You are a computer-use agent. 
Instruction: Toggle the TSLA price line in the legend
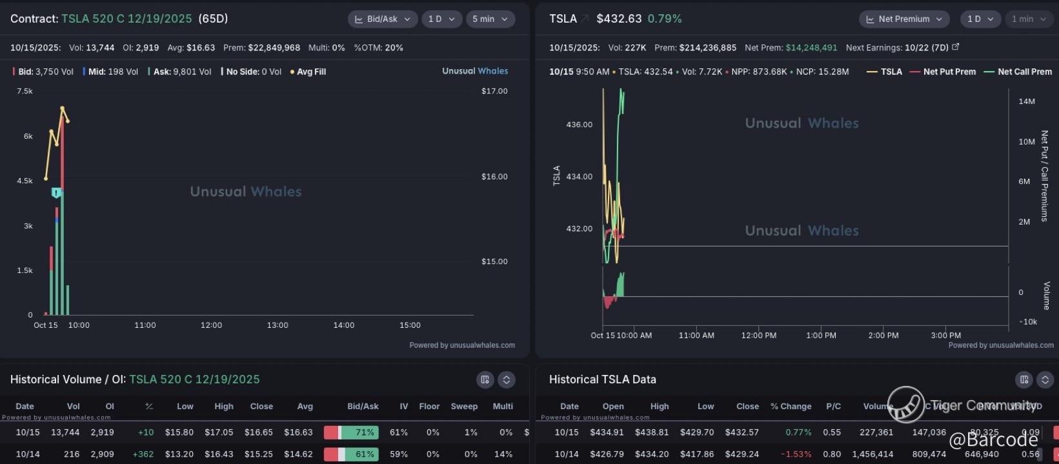[x=885, y=72]
